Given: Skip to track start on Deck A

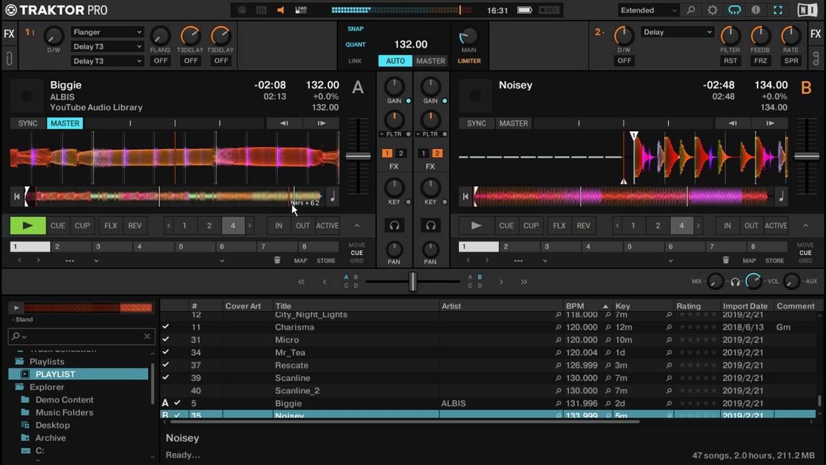Looking at the screenshot, I should coord(17,196).
